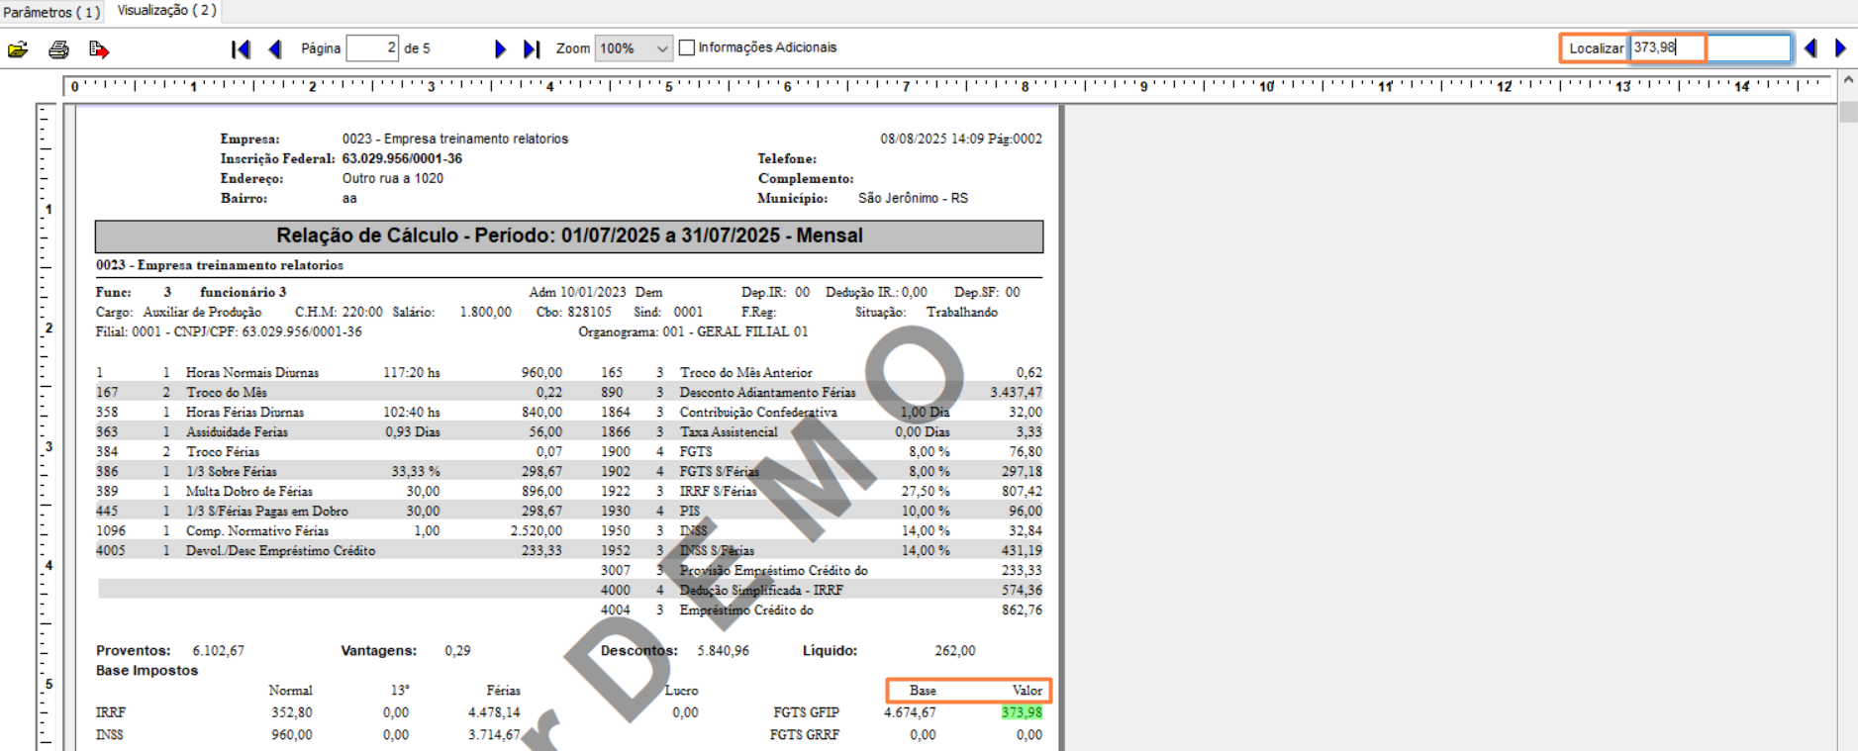This screenshot has width=1858, height=751.
Task: Open the Zoom 100% dropdown
Action: coord(634,48)
